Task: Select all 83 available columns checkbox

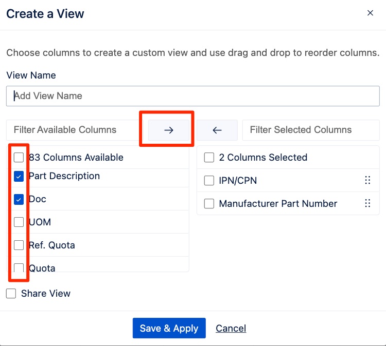Action: coord(19,158)
